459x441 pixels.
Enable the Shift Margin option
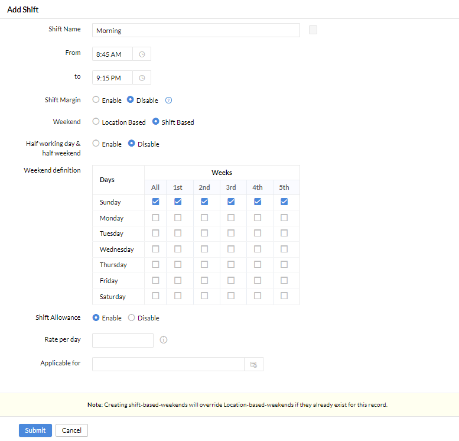tap(96, 100)
